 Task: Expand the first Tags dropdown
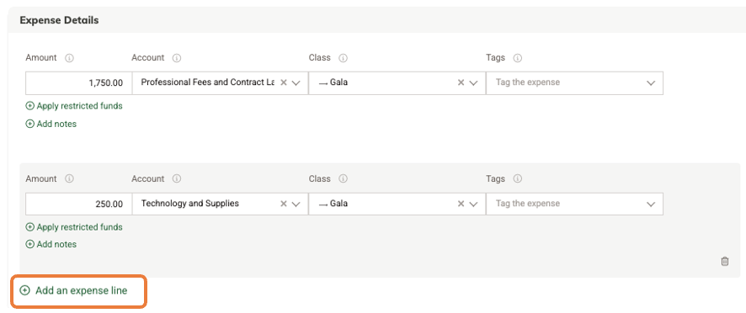651,82
